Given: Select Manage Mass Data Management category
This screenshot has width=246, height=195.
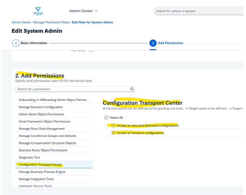Looking at the screenshot, I should (x=54, y=129).
